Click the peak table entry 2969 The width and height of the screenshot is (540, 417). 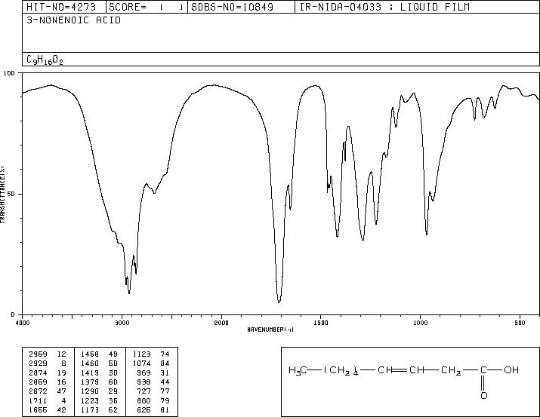38,354
